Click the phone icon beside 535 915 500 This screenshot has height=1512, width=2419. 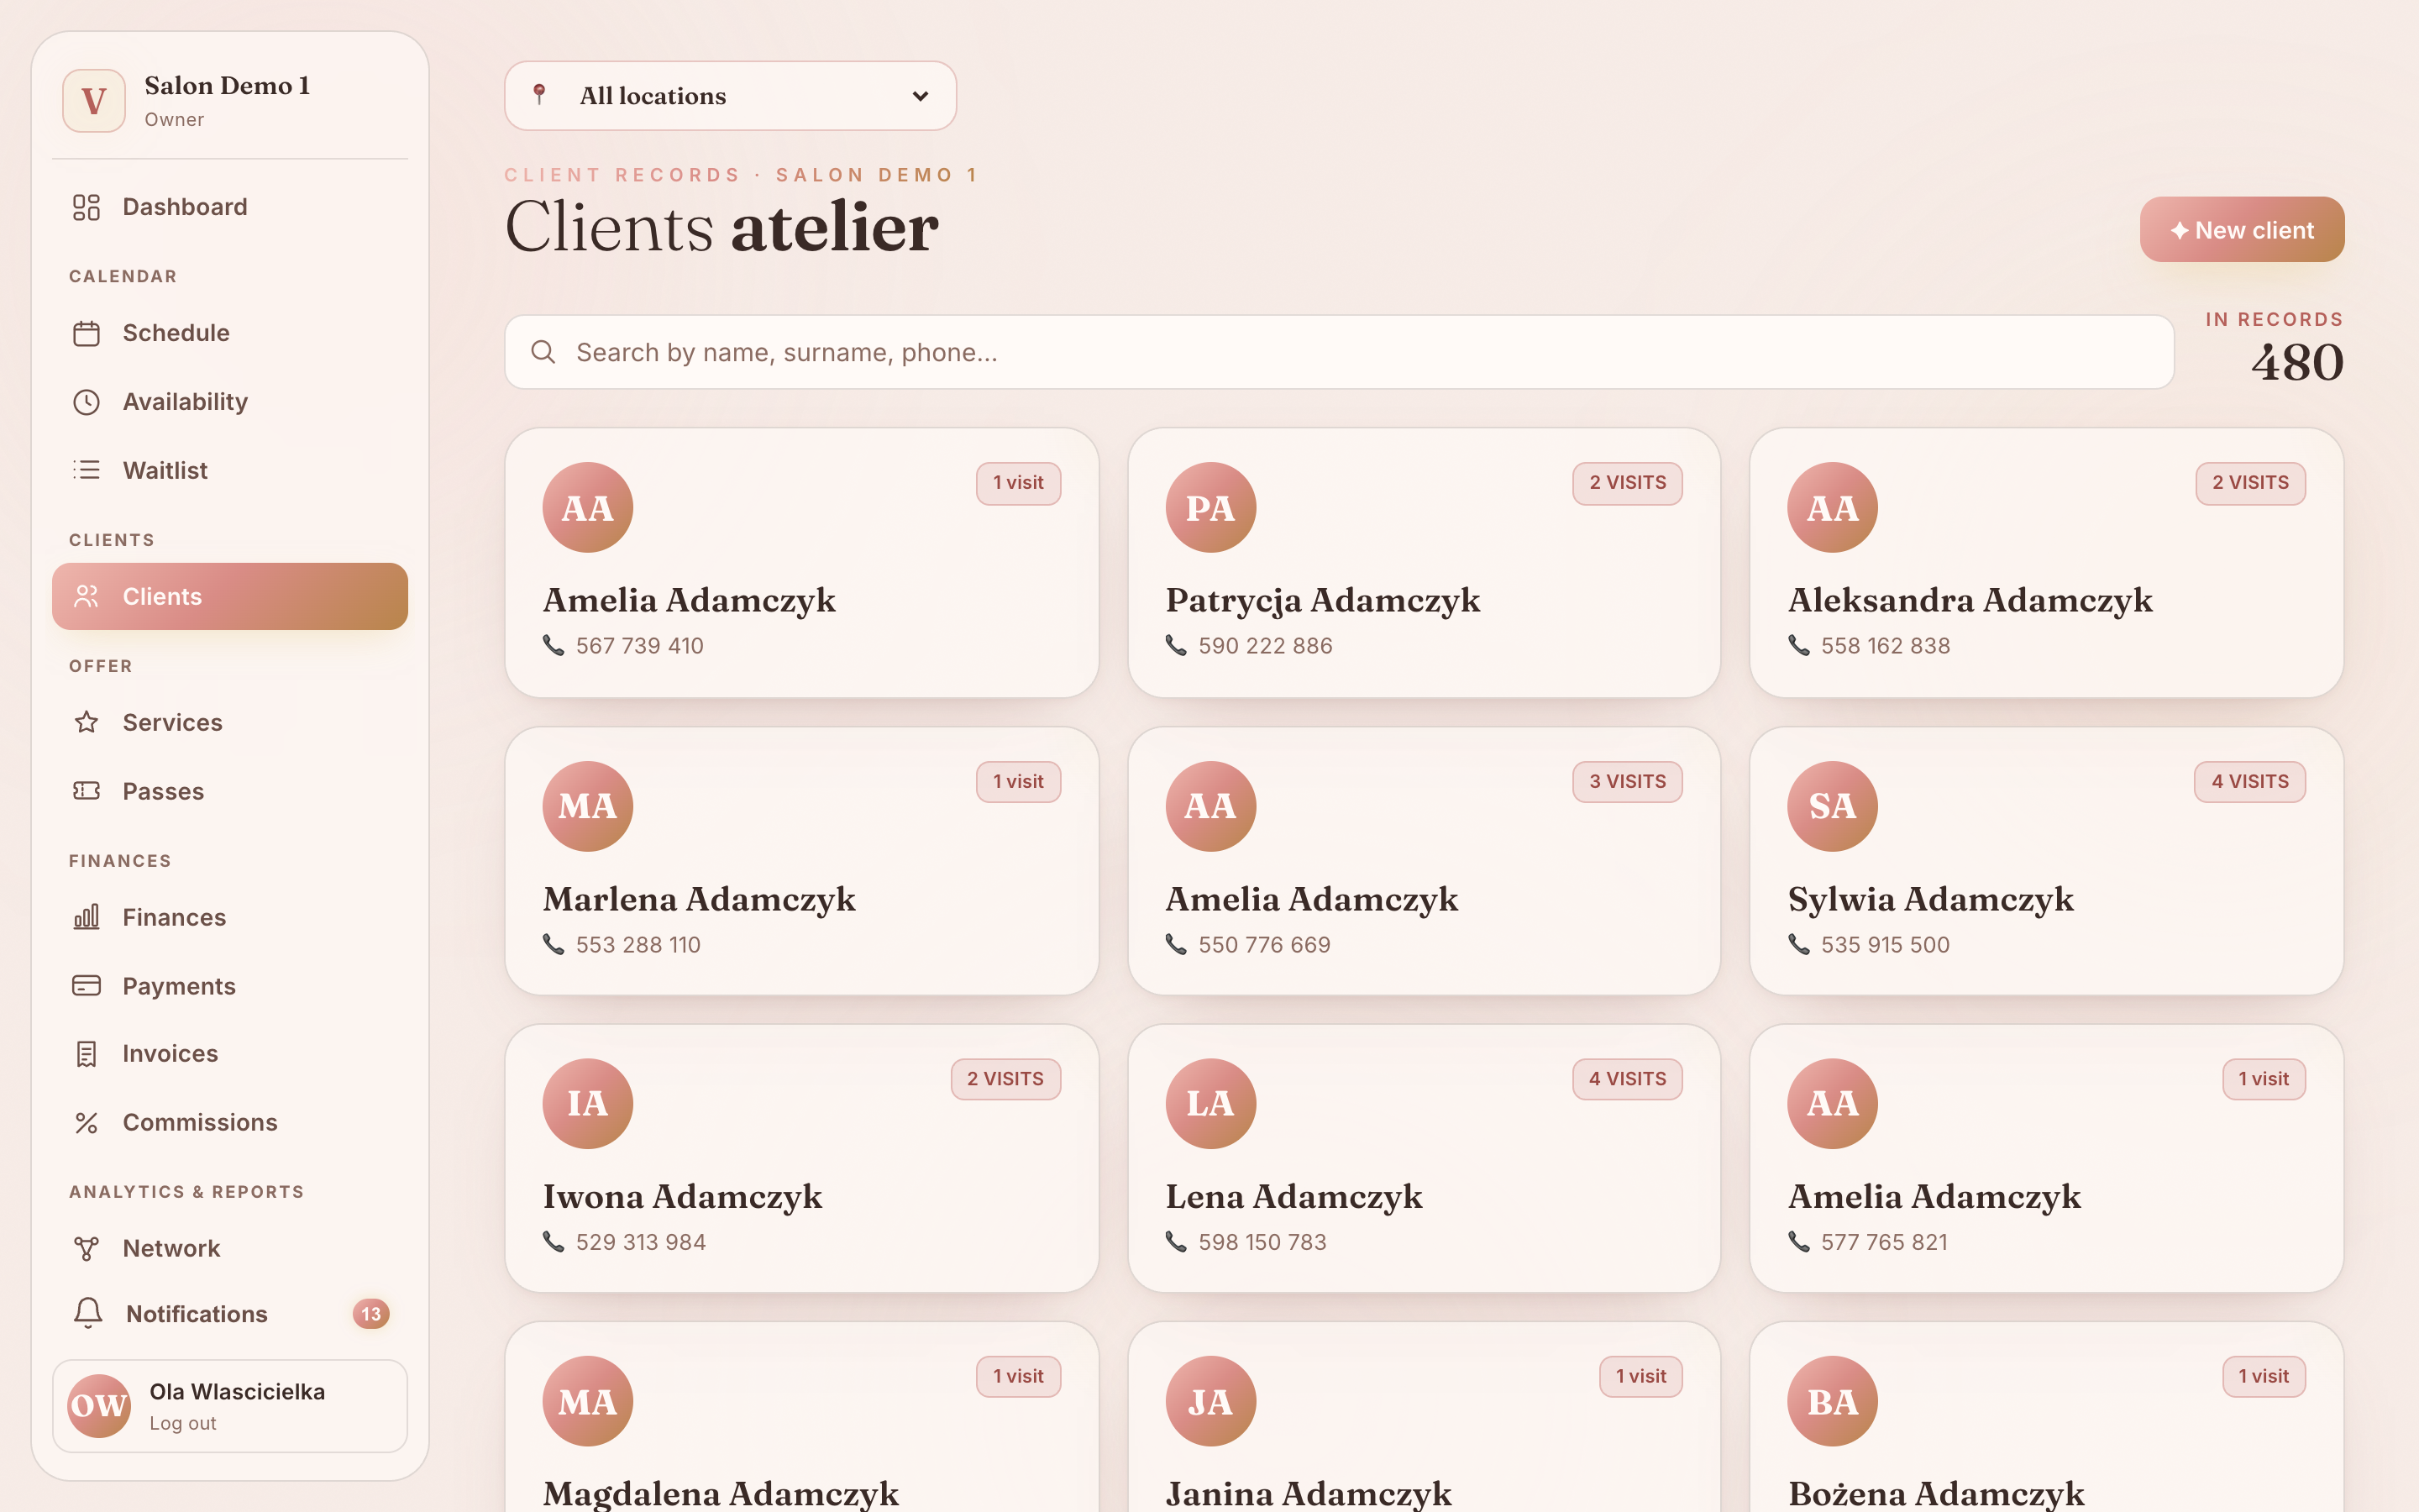click(x=1798, y=944)
